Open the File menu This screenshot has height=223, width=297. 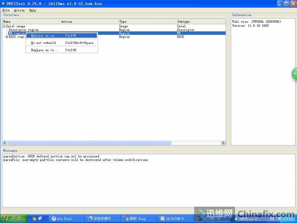(x=6, y=10)
